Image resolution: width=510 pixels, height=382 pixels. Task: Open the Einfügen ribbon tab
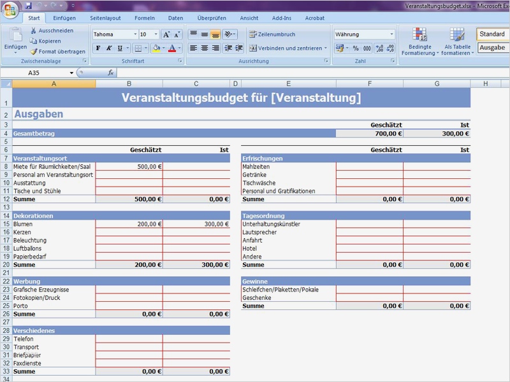(64, 18)
